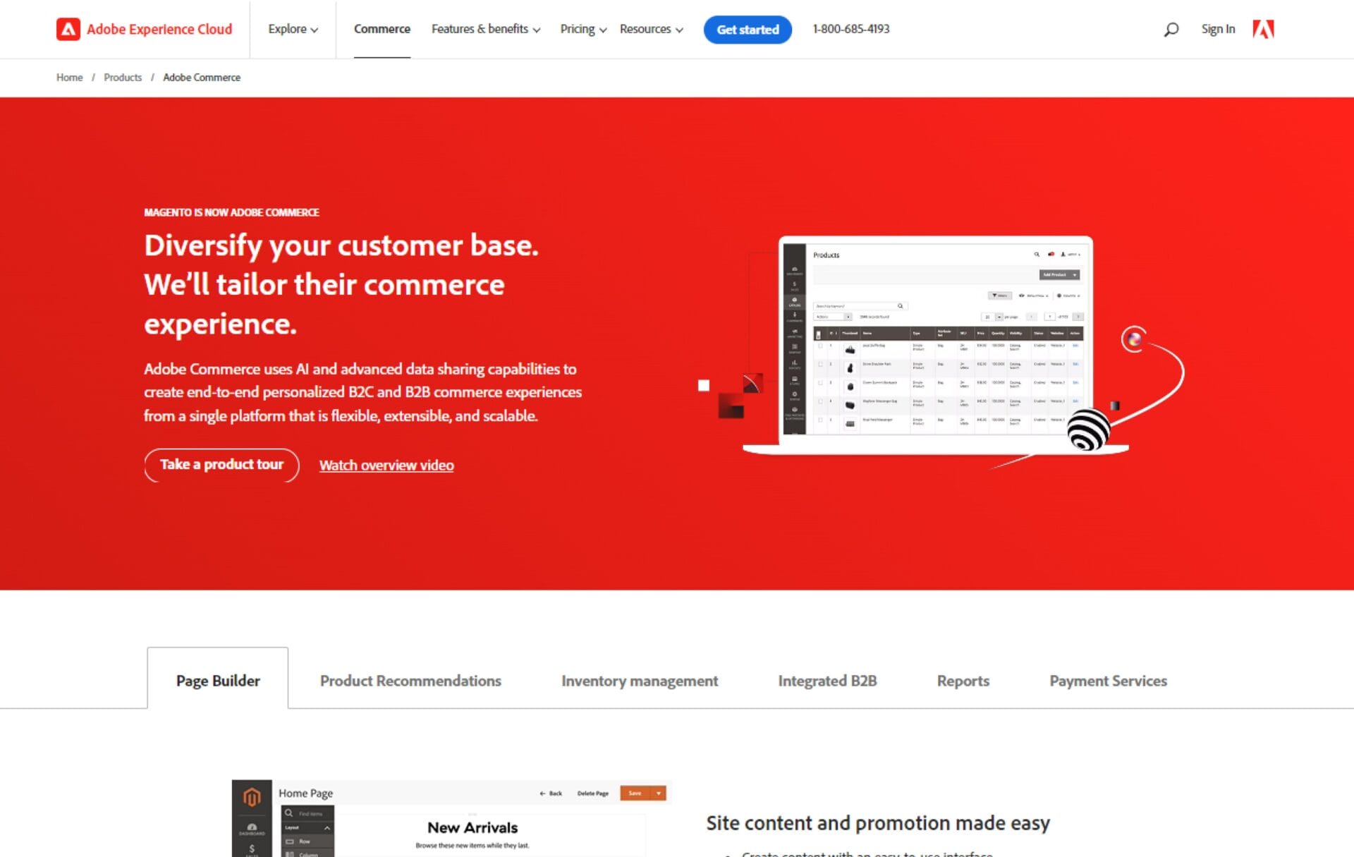Viewport: 1354px width, 857px height.
Task: Switch to Product Recommendations tab
Action: [x=410, y=681]
